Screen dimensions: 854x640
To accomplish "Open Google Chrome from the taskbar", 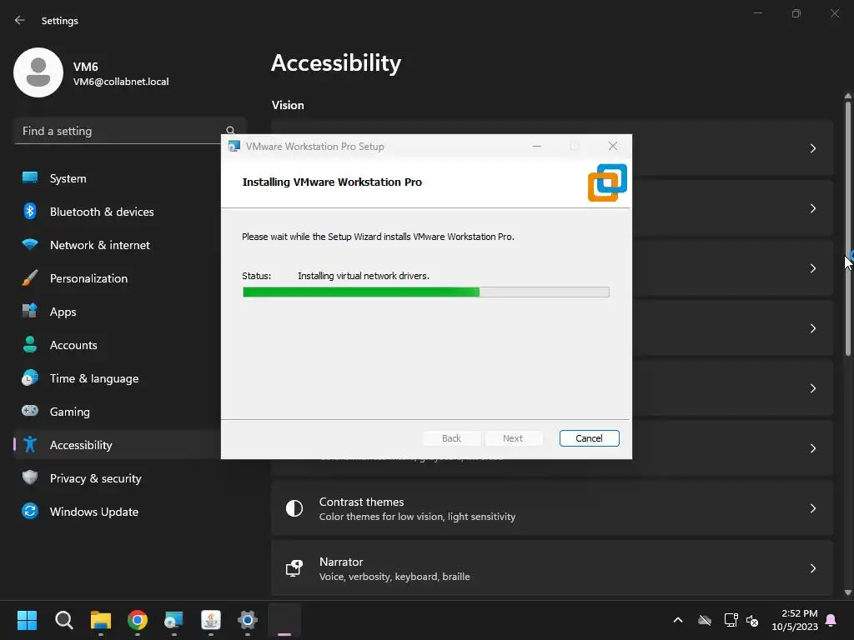I will [138, 620].
